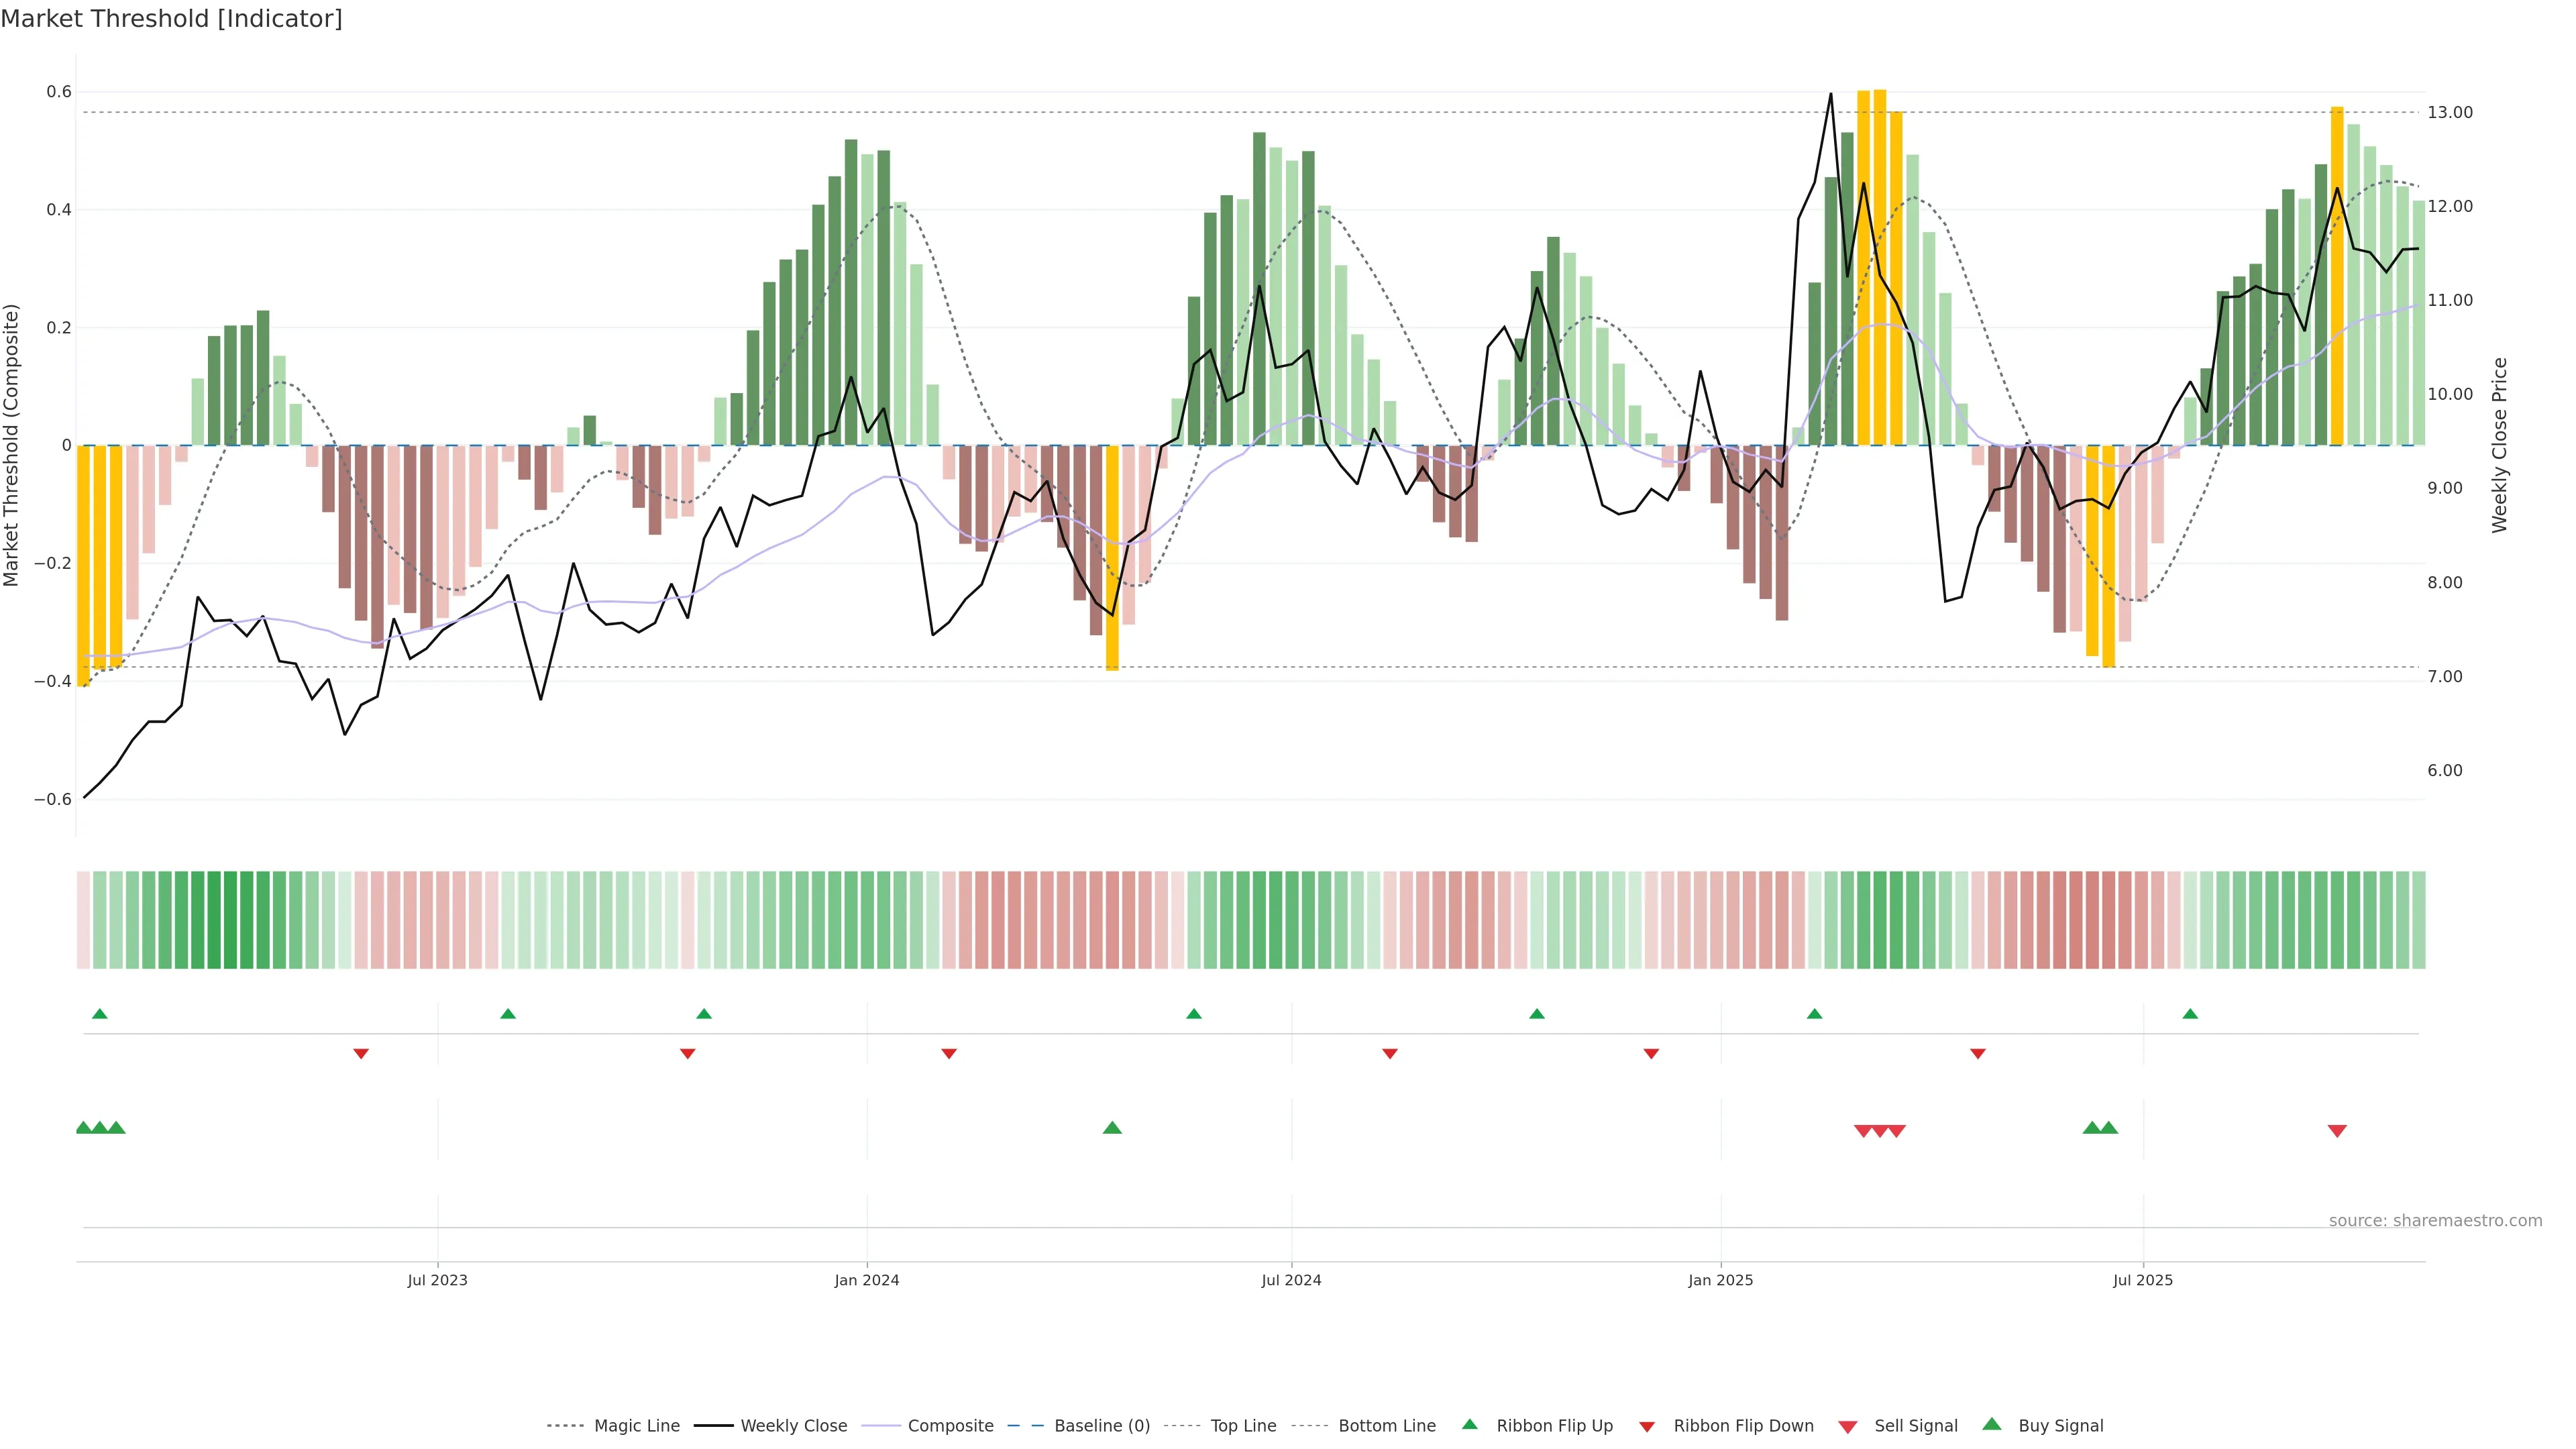Click the first ribbon flip up marker
The image size is (2576, 1449).
click(99, 1014)
